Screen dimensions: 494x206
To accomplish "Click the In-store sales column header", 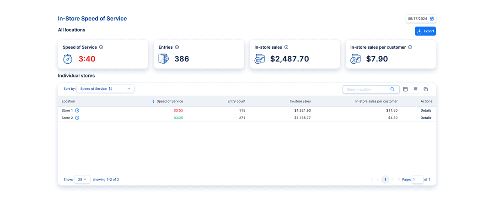I will click(300, 101).
